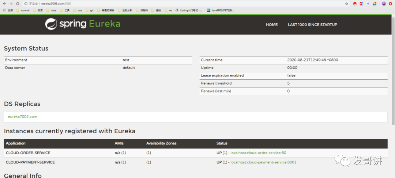
Task: Open the 工具 bookmark folder
Action: point(65,10)
